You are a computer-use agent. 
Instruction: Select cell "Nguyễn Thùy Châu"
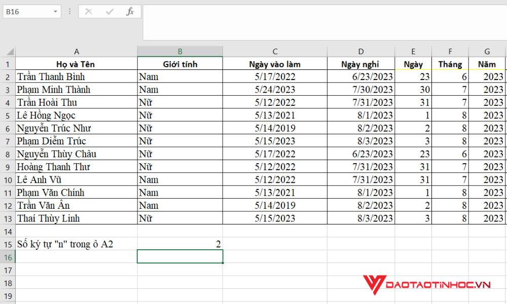(x=77, y=154)
